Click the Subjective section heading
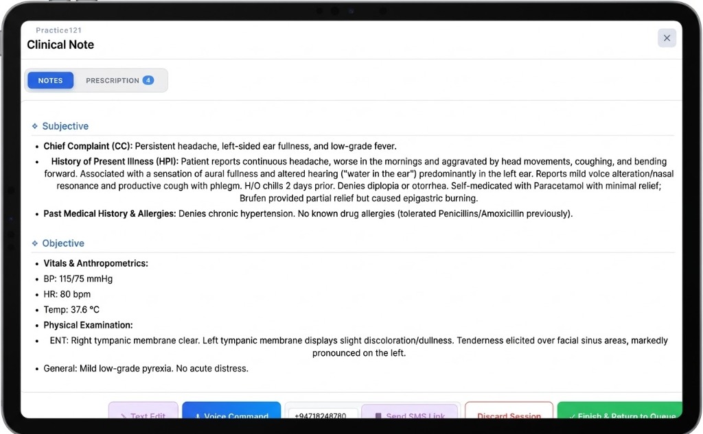Image resolution: width=703 pixels, height=434 pixels. point(65,126)
